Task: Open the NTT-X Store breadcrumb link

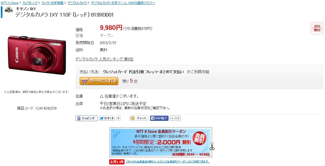Action: tap(10, 3)
